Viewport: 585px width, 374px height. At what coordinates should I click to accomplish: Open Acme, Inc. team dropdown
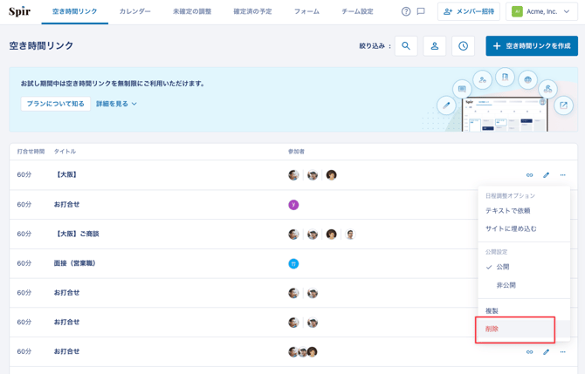click(x=541, y=12)
